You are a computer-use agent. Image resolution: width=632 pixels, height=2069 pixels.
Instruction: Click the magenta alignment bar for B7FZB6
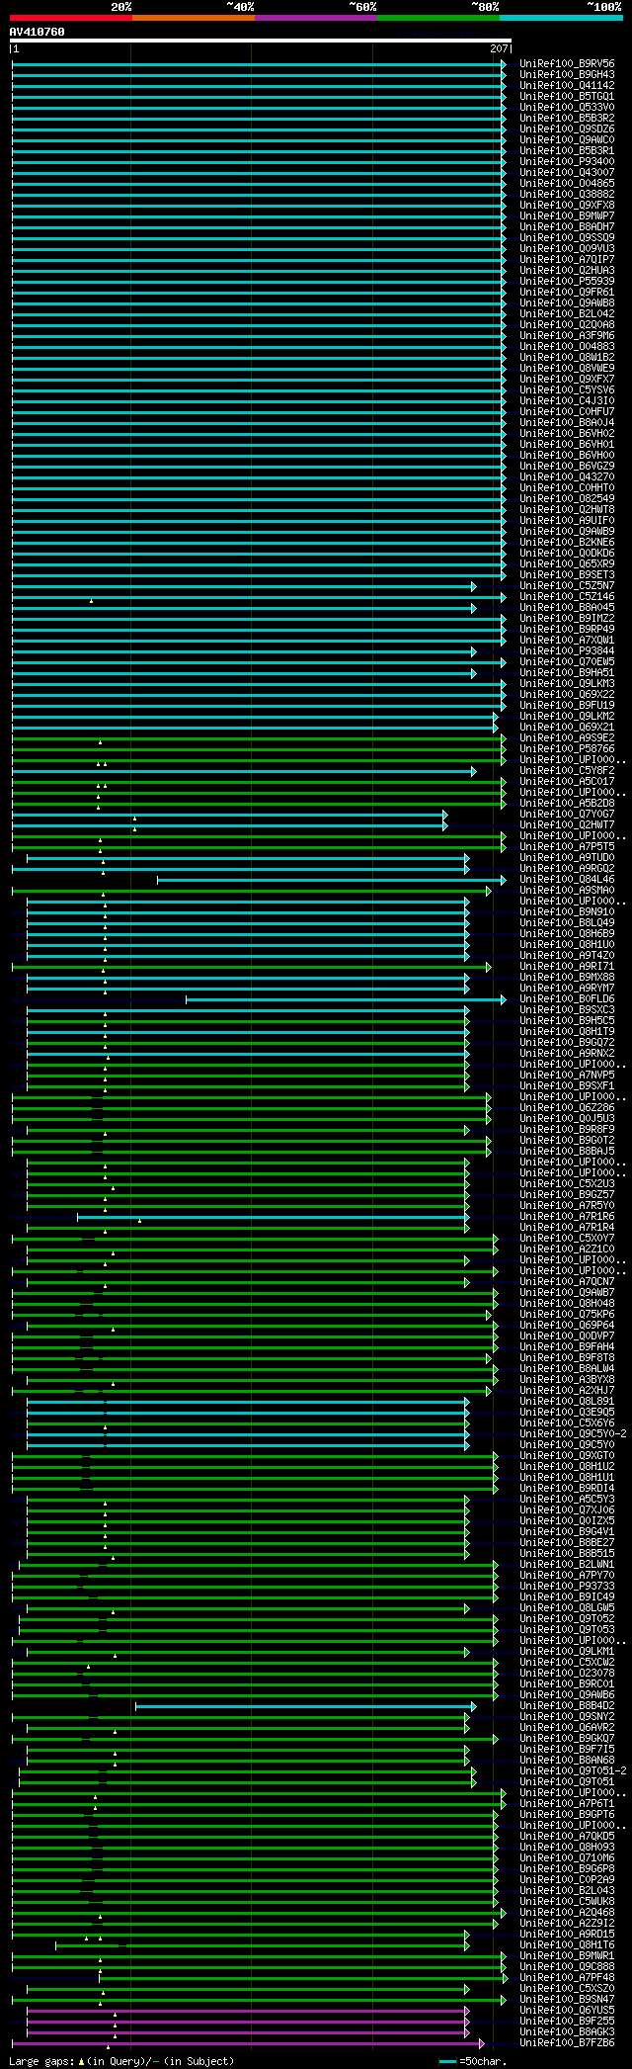click(x=248, y=2042)
